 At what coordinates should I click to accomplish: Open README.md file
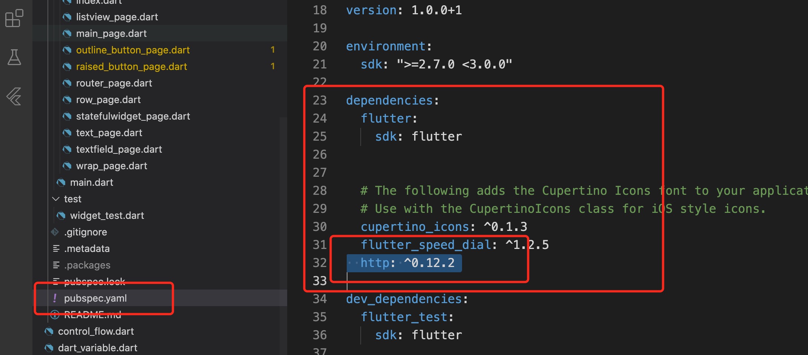point(93,315)
